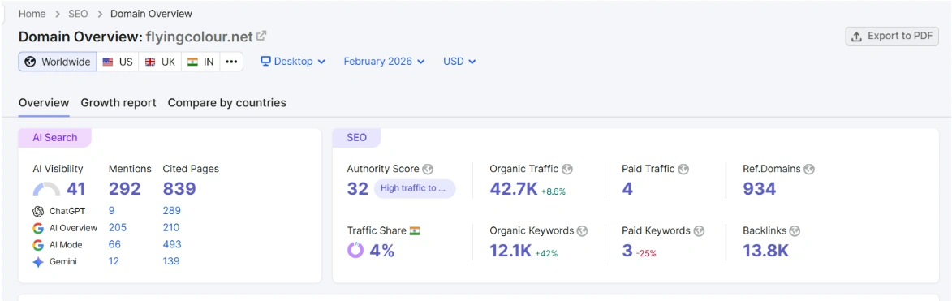Open Gemini cited pages count 139
The width and height of the screenshot is (952, 301).
(x=171, y=261)
